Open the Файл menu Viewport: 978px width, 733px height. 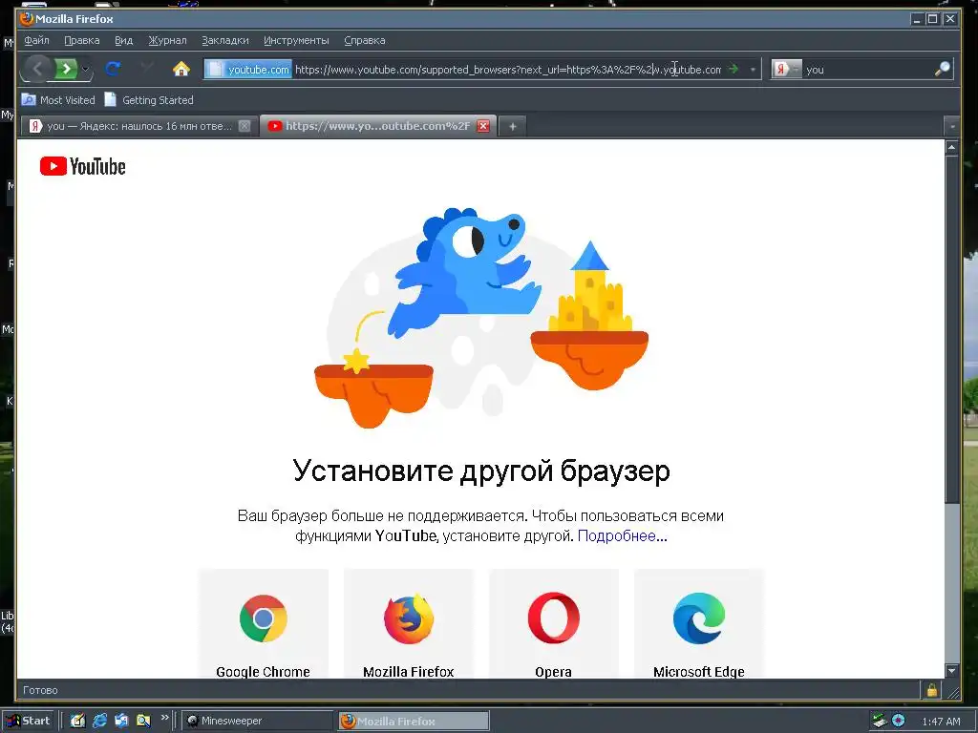[x=37, y=40]
